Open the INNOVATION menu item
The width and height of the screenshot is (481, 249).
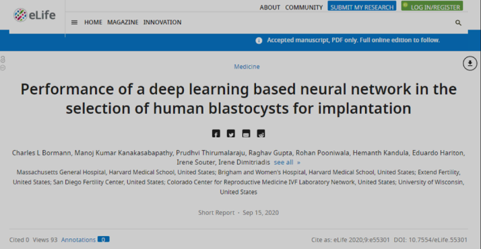click(x=162, y=22)
